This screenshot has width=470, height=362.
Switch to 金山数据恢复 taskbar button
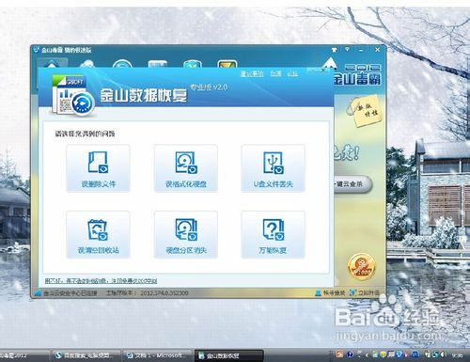click(x=229, y=355)
